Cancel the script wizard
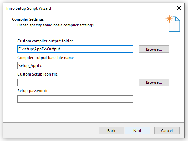The image size is (188, 141). 167,131
